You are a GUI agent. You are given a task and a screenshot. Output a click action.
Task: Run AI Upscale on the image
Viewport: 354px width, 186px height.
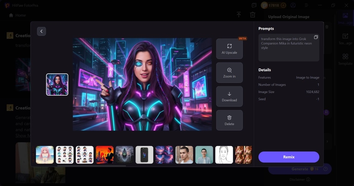point(229,49)
